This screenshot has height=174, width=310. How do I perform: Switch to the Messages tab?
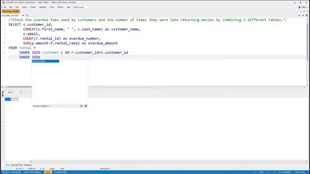28,165
